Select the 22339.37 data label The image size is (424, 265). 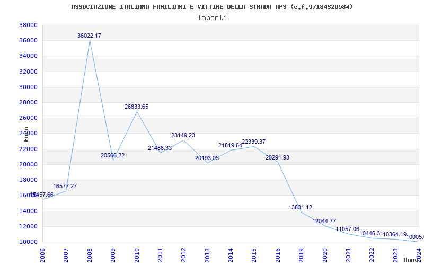[254, 142]
